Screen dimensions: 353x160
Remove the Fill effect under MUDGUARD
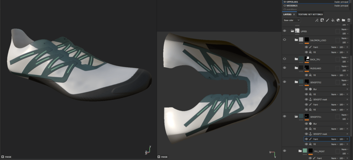[x=347, y=75]
